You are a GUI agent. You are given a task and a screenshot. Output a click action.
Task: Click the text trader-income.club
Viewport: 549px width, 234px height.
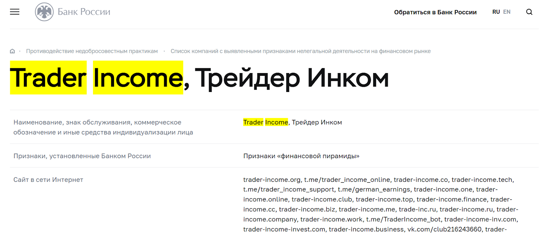click(x=322, y=199)
